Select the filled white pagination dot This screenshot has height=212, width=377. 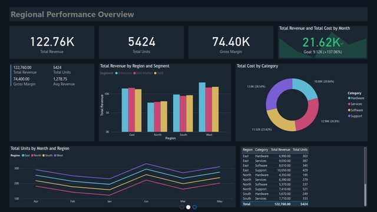188,207
